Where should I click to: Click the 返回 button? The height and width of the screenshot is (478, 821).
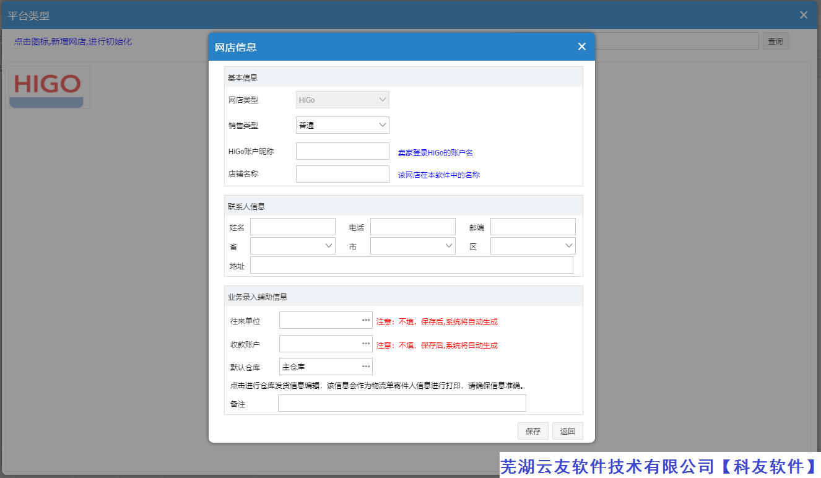click(x=568, y=431)
